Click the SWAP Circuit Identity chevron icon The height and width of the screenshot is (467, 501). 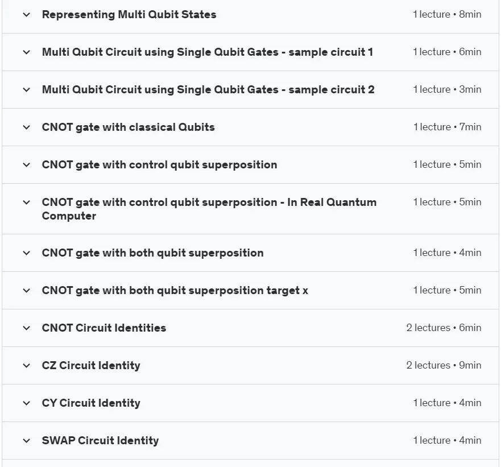pyautogui.click(x=27, y=441)
